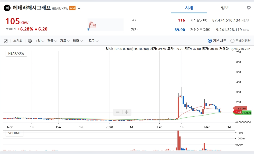Click the Dec date axis label
The width and height of the screenshot is (254, 154).
59,127
